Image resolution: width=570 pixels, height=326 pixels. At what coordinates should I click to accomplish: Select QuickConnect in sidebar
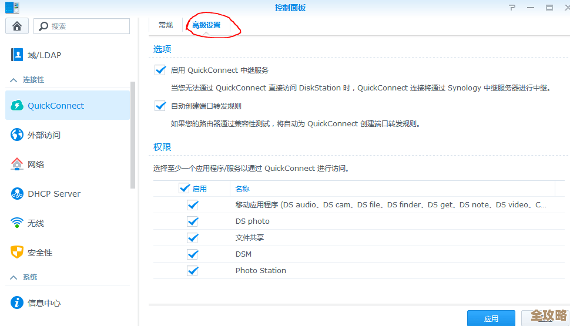pos(68,105)
